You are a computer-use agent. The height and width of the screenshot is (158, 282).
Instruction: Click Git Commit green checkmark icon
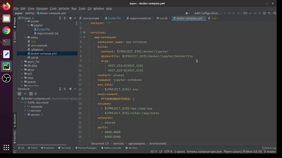pos(255,13)
